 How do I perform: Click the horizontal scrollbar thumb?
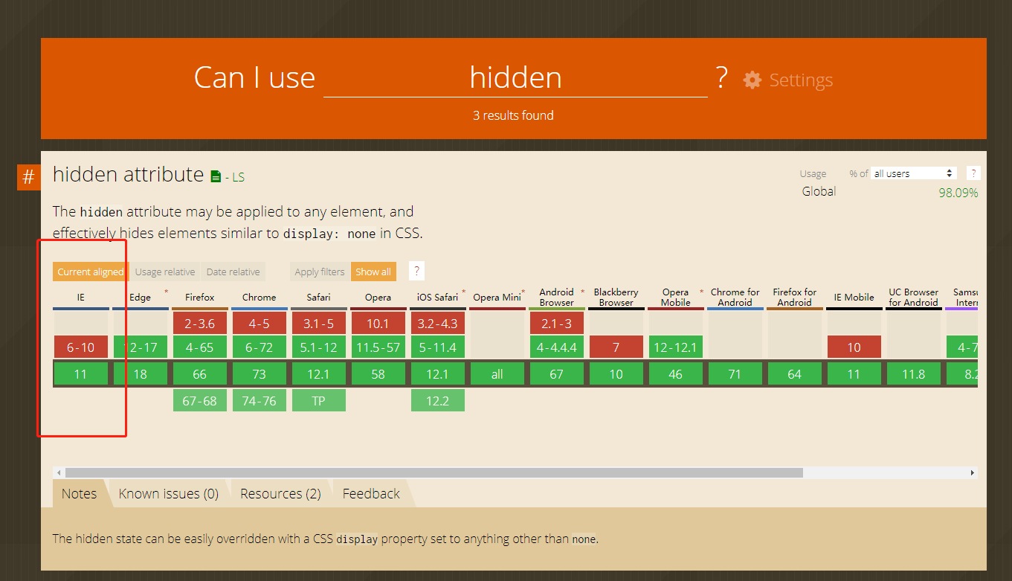(434, 472)
